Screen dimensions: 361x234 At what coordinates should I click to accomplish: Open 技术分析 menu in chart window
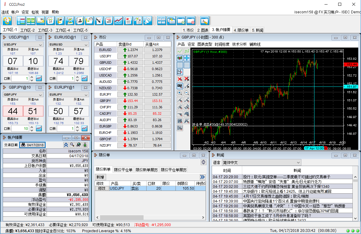click(x=239, y=44)
